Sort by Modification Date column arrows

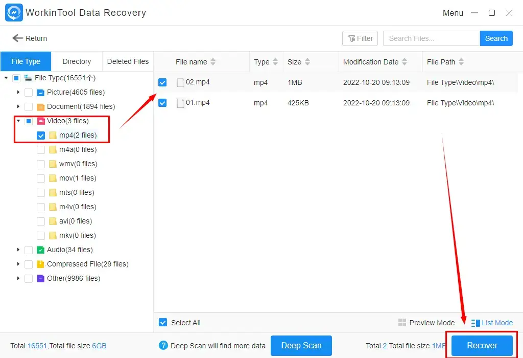[x=405, y=62]
